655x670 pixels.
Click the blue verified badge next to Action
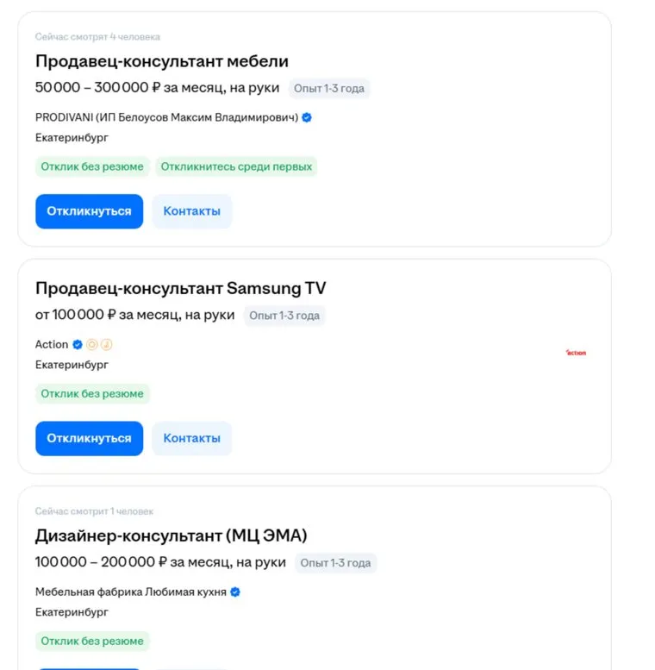coord(78,344)
